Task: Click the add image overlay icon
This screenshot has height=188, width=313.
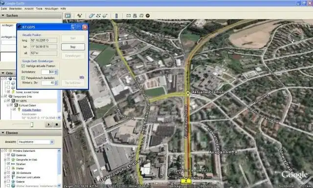Action: (105, 16)
